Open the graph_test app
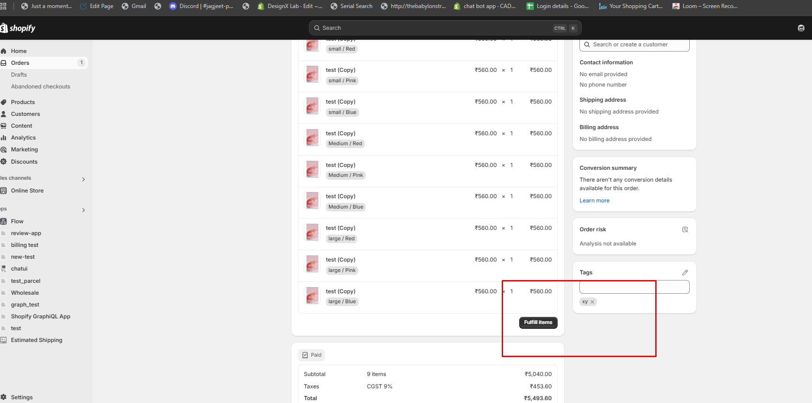 pyautogui.click(x=25, y=305)
